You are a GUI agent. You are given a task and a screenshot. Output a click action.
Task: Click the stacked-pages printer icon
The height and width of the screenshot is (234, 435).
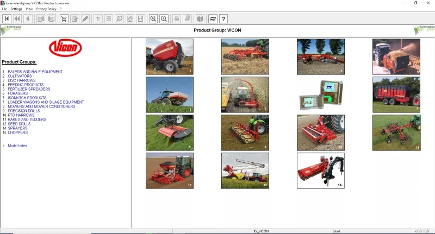[188, 19]
